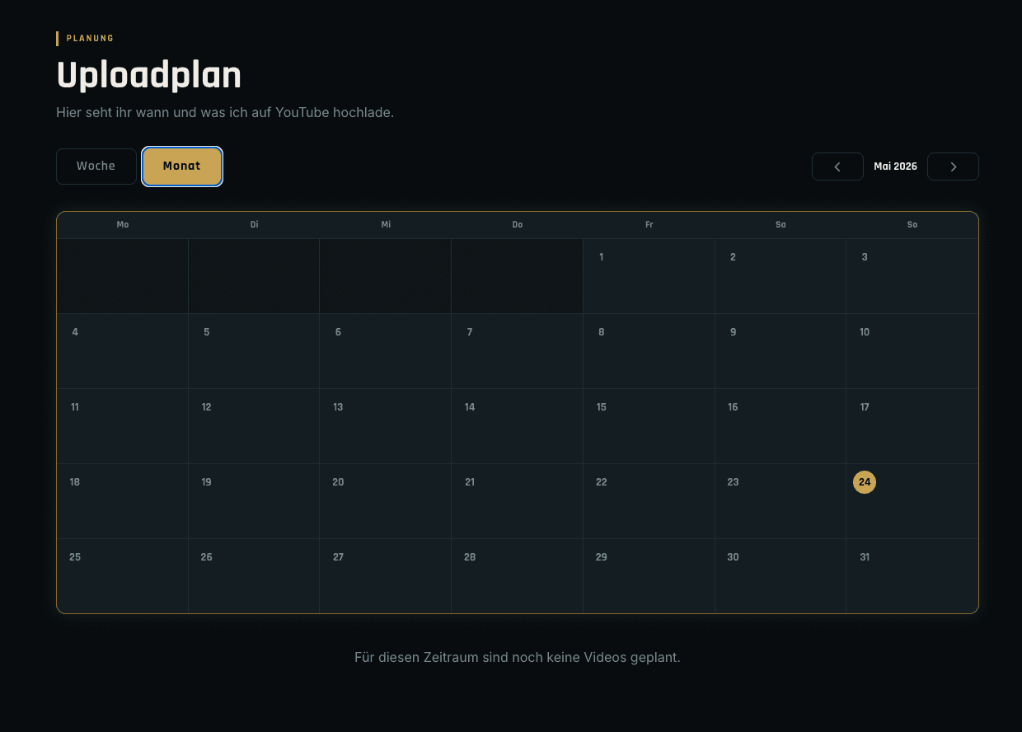Click calendar day 29
The height and width of the screenshot is (732, 1022).
click(x=649, y=576)
